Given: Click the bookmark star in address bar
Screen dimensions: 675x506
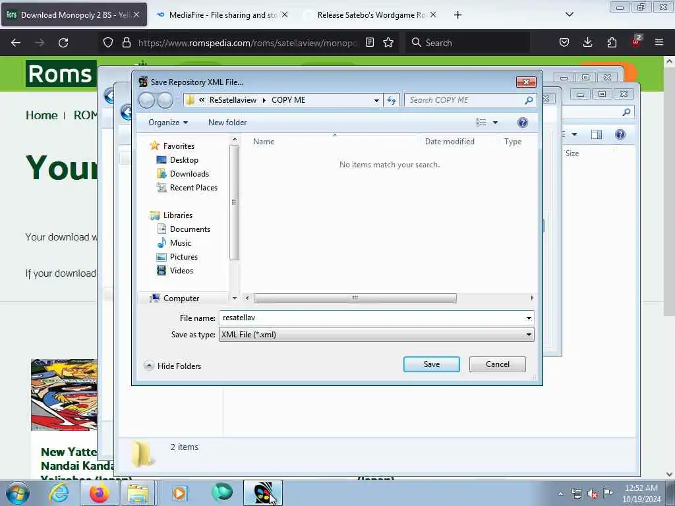Looking at the screenshot, I should coord(388,42).
